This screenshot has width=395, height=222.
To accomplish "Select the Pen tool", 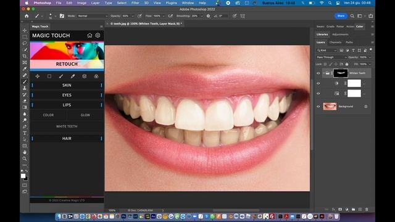I will click(x=25, y=126).
